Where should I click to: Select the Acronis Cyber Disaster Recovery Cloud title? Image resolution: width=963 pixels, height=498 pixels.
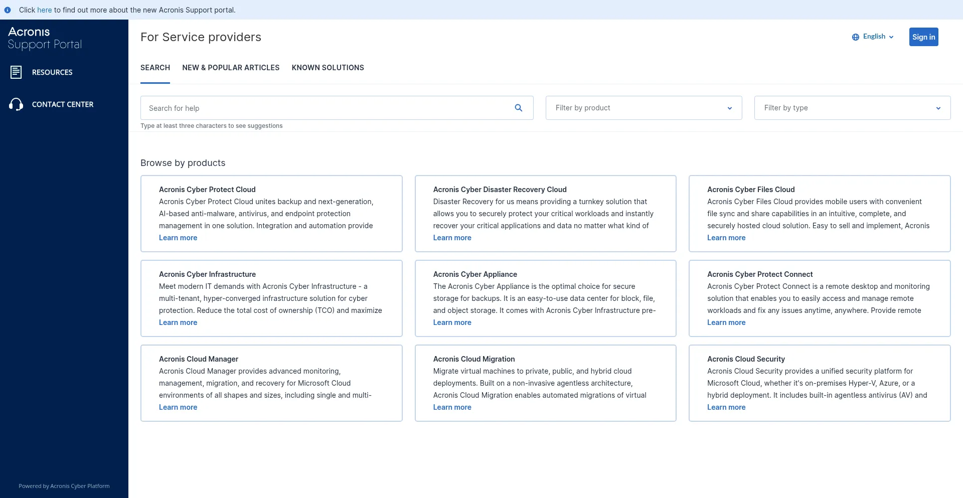coord(500,190)
